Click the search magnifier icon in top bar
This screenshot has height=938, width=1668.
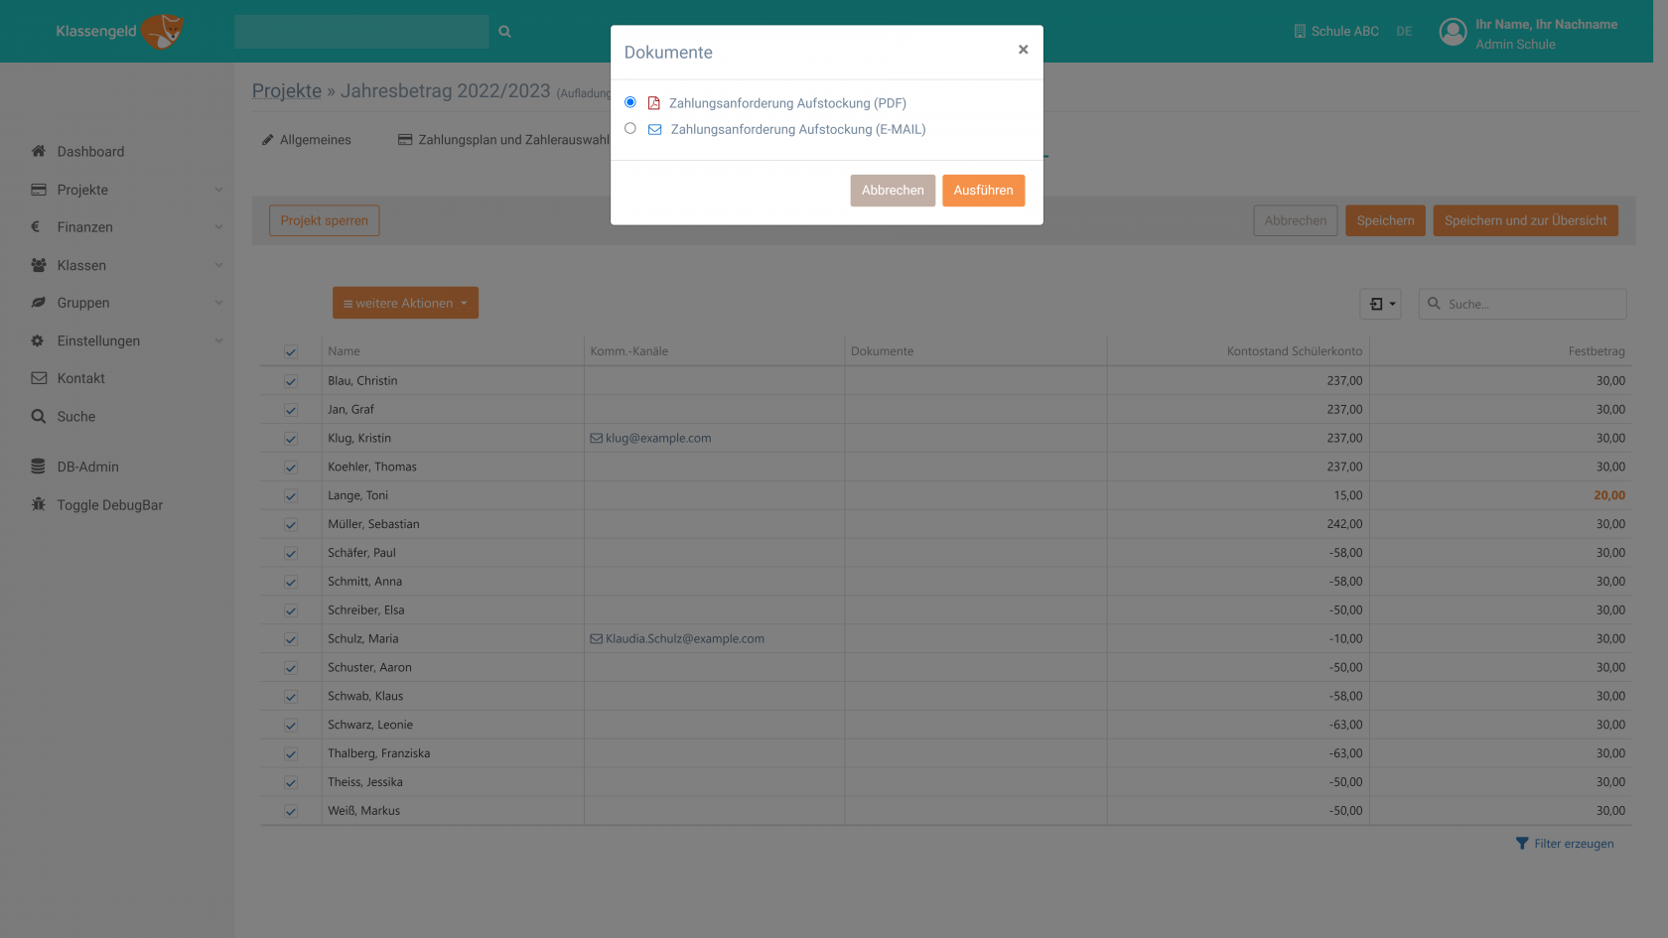coord(504,32)
